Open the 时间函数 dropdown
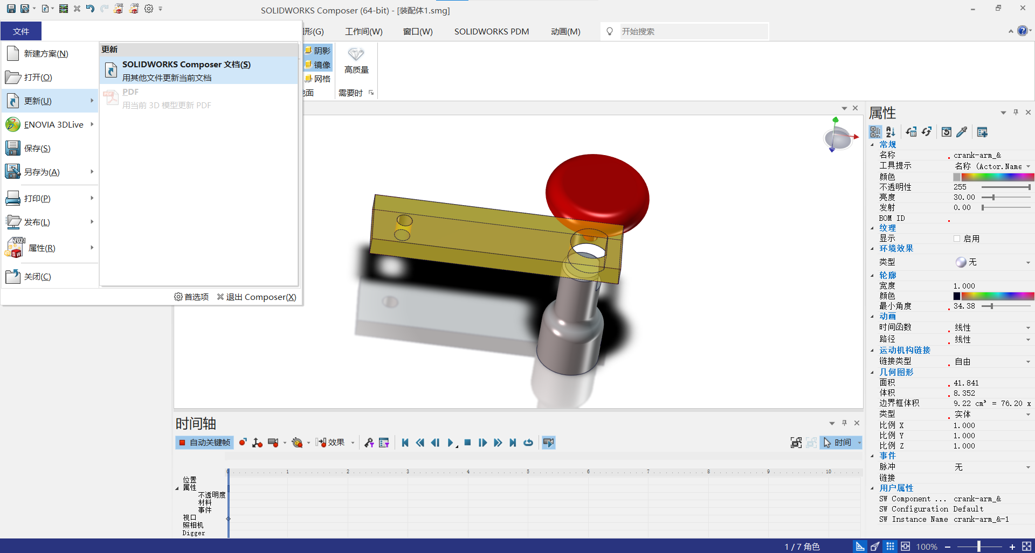The height and width of the screenshot is (553, 1035). click(1028, 327)
